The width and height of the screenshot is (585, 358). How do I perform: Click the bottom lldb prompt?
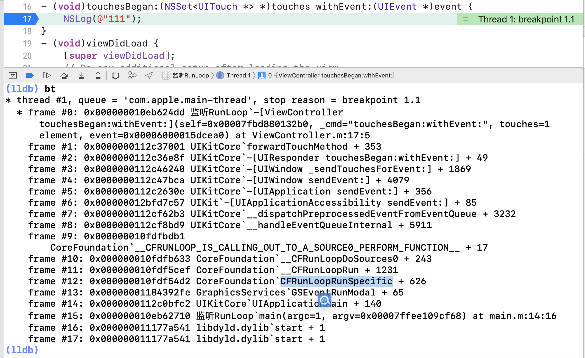pos(22,350)
